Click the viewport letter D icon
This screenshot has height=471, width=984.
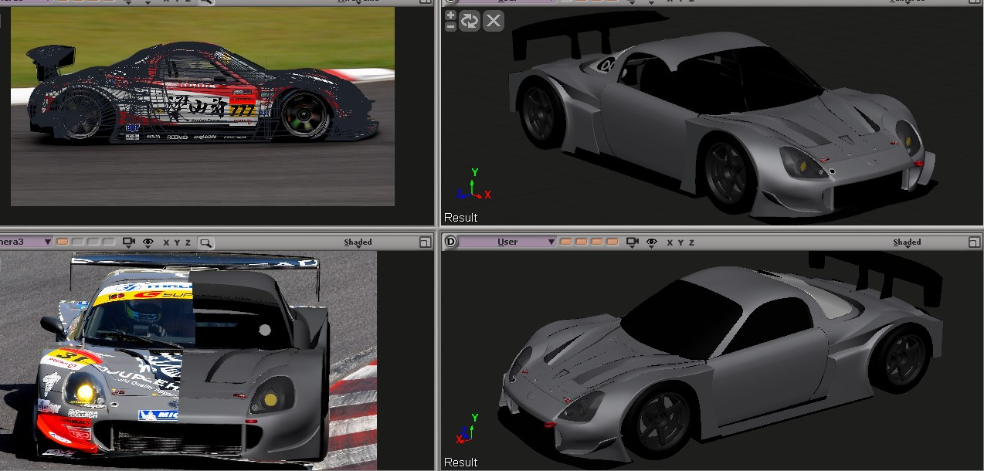(x=451, y=242)
